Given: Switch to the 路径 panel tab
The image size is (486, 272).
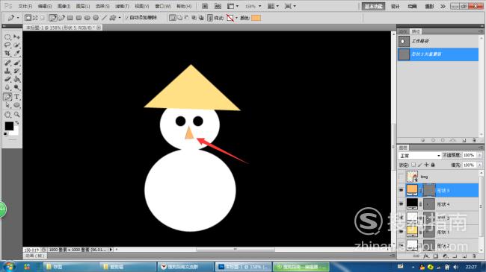Looking at the screenshot, I should 415,31.
